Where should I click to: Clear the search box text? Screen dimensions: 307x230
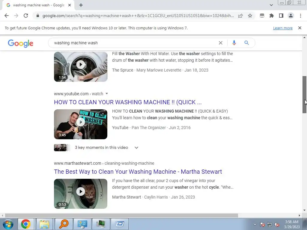(220, 43)
